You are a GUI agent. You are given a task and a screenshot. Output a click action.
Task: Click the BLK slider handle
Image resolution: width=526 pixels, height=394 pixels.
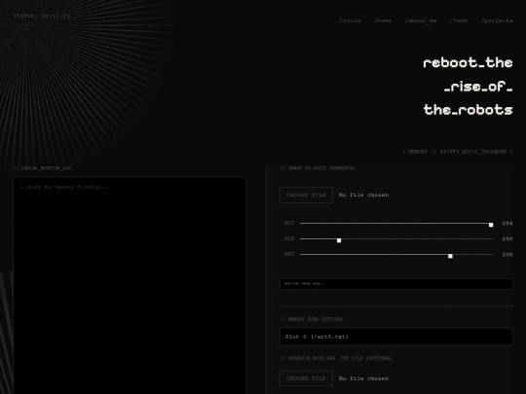point(339,240)
